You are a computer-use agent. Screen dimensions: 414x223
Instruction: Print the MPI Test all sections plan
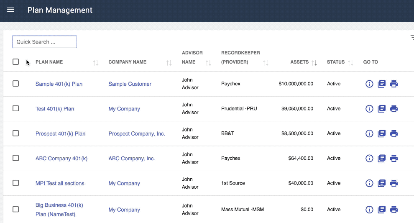click(x=394, y=183)
